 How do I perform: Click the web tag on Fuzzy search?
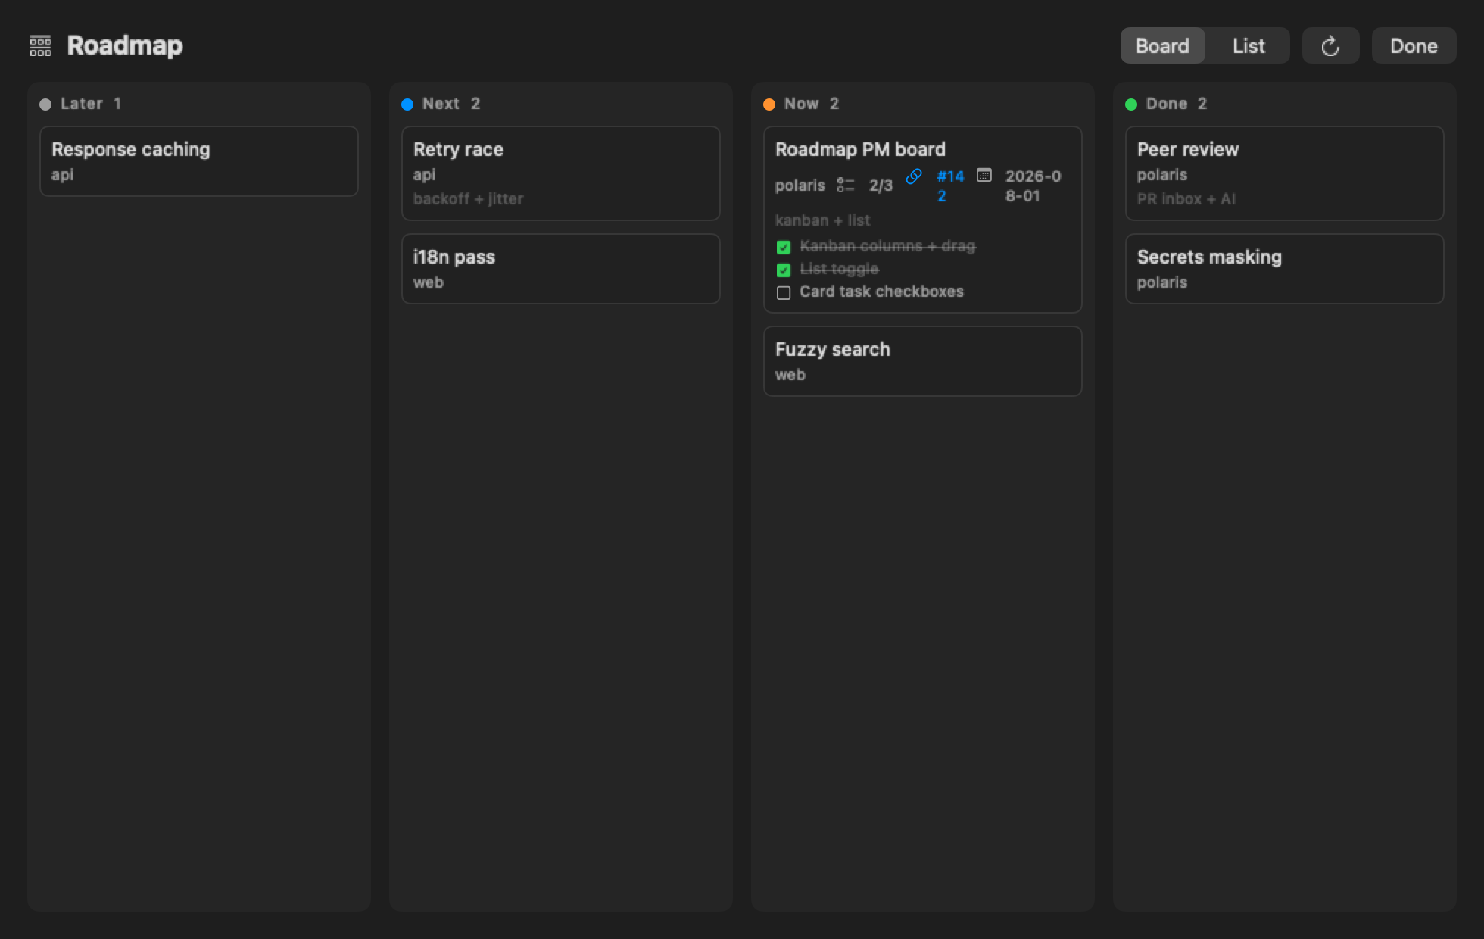point(790,375)
